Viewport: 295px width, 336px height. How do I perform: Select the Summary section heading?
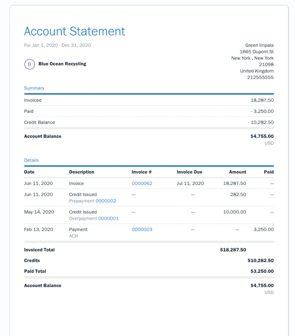34,88
